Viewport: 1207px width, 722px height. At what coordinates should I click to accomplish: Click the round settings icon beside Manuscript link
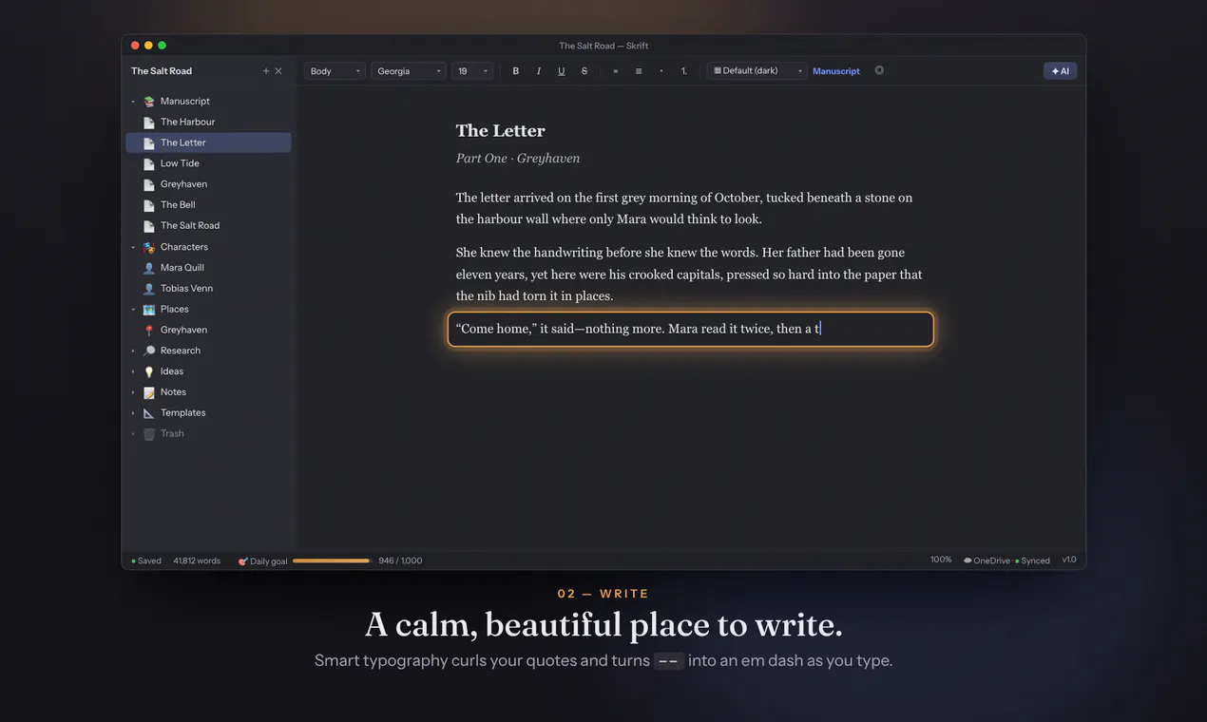click(x=879, y=70)
